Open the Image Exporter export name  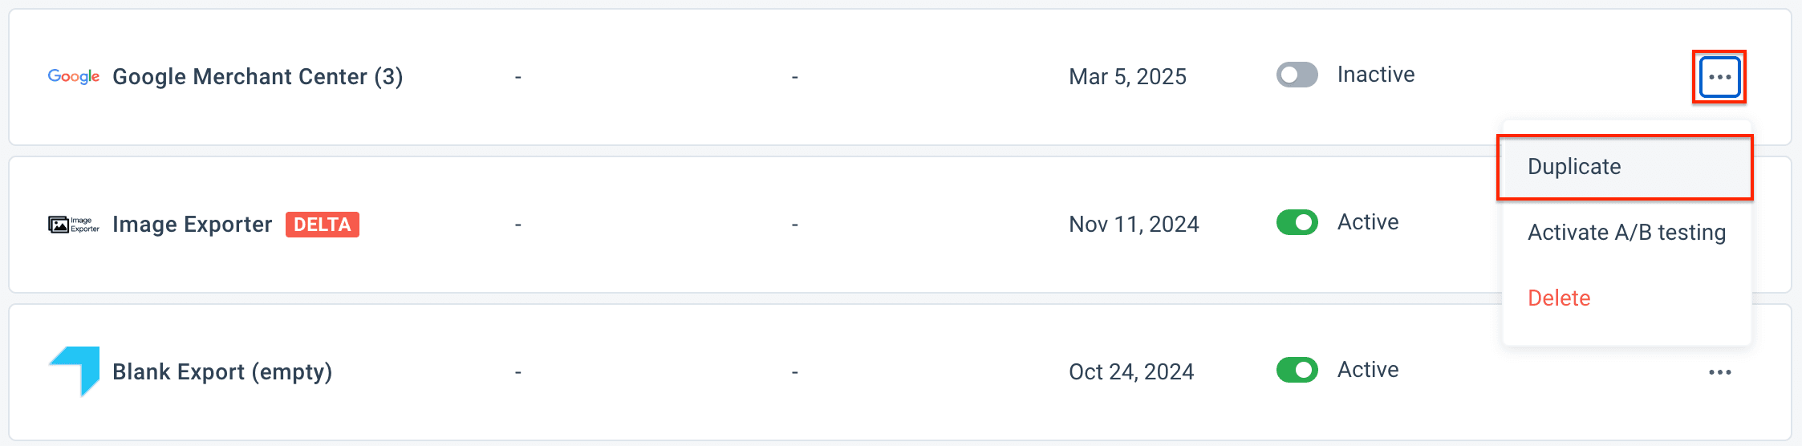[x=193, y=225]
